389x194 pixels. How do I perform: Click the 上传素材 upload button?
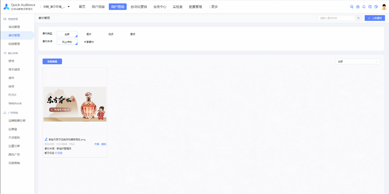click(x=375, y=18)
